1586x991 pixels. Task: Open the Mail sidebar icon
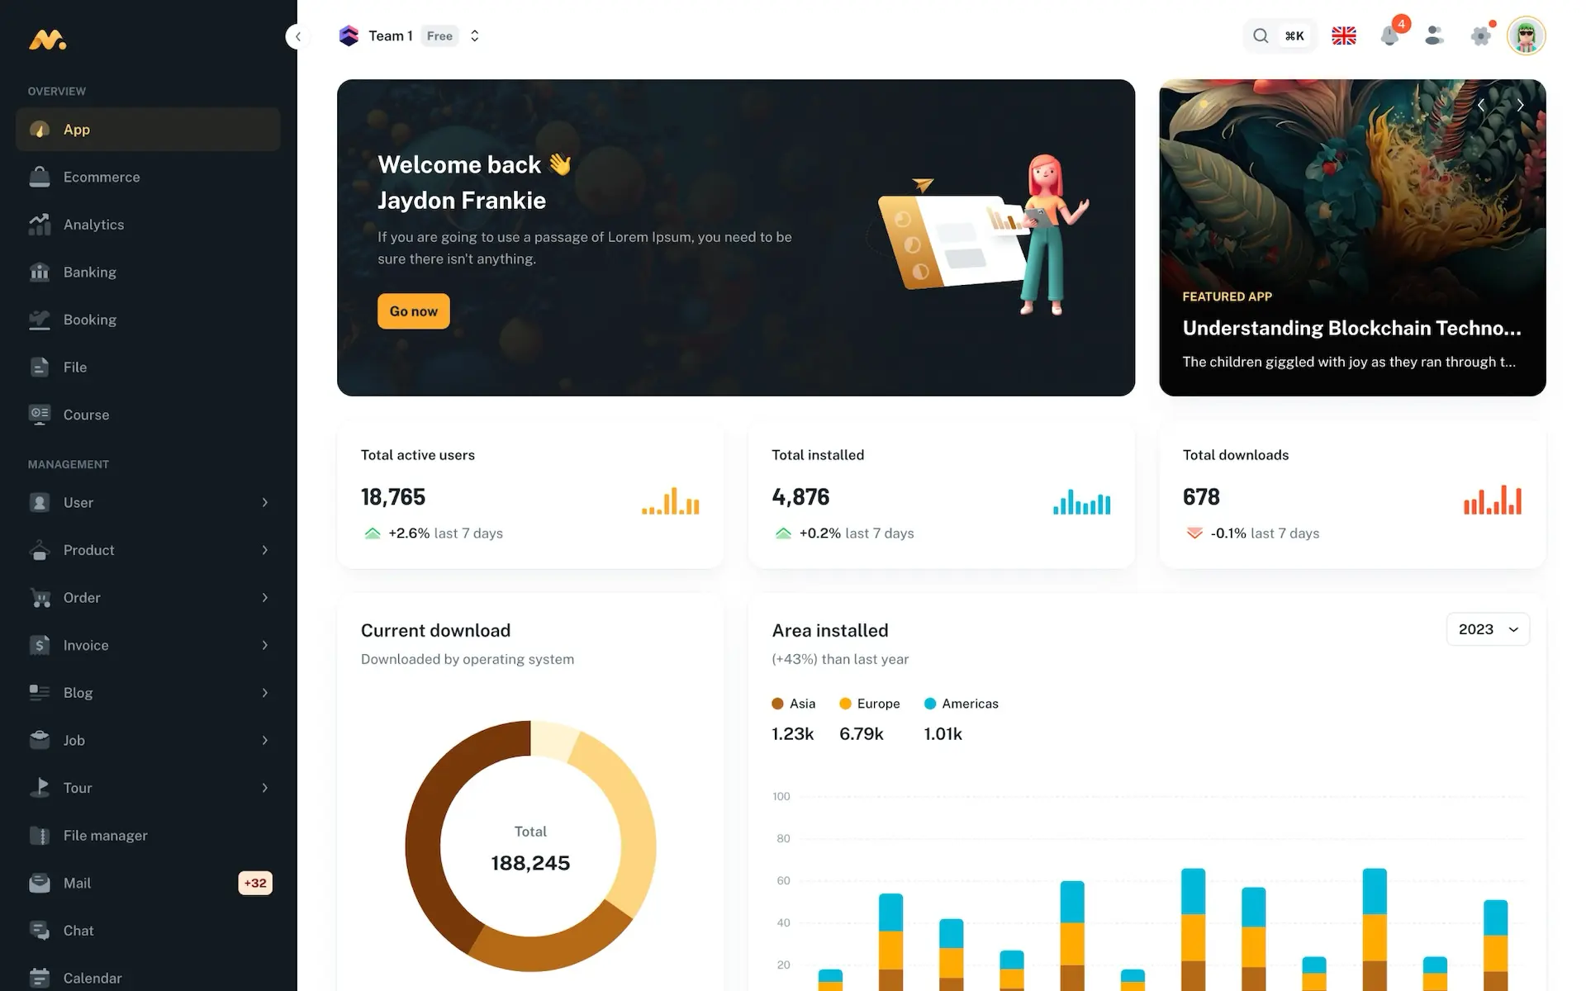pos(40,883)
